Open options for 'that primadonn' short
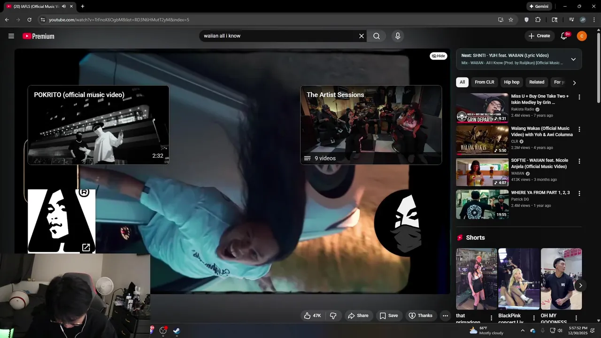The image size is (601, 338). tap(492, 318)
